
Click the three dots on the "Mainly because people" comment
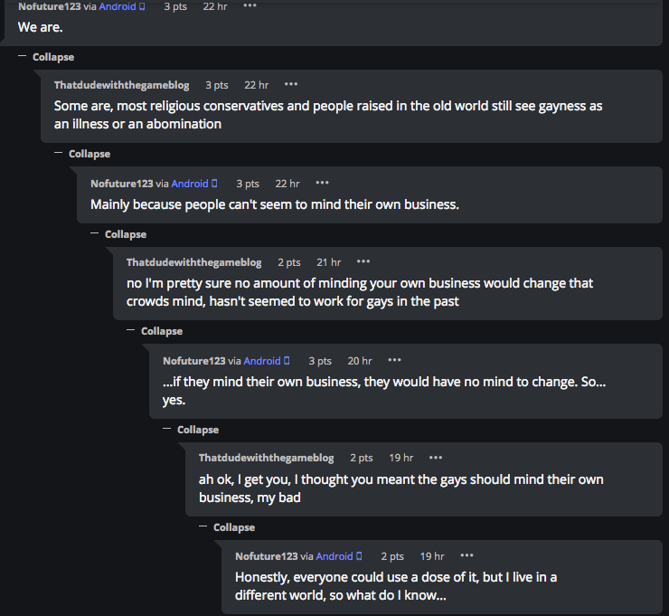[x=322, y=184]
